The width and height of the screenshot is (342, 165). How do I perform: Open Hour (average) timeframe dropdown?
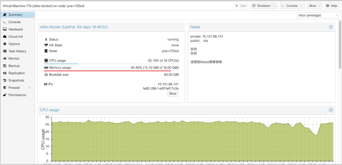pyautogui.click(x=318, y=15)
